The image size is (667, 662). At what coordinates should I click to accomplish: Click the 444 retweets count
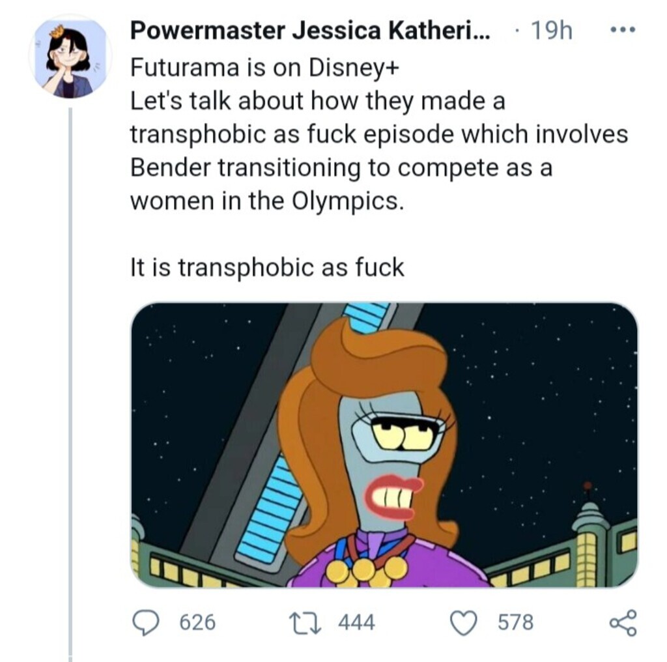356,623
